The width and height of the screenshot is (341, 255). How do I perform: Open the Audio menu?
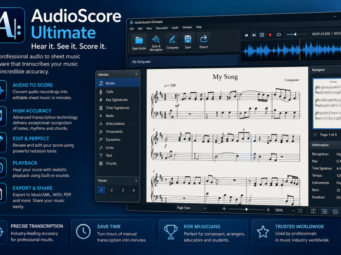[175, 28]
